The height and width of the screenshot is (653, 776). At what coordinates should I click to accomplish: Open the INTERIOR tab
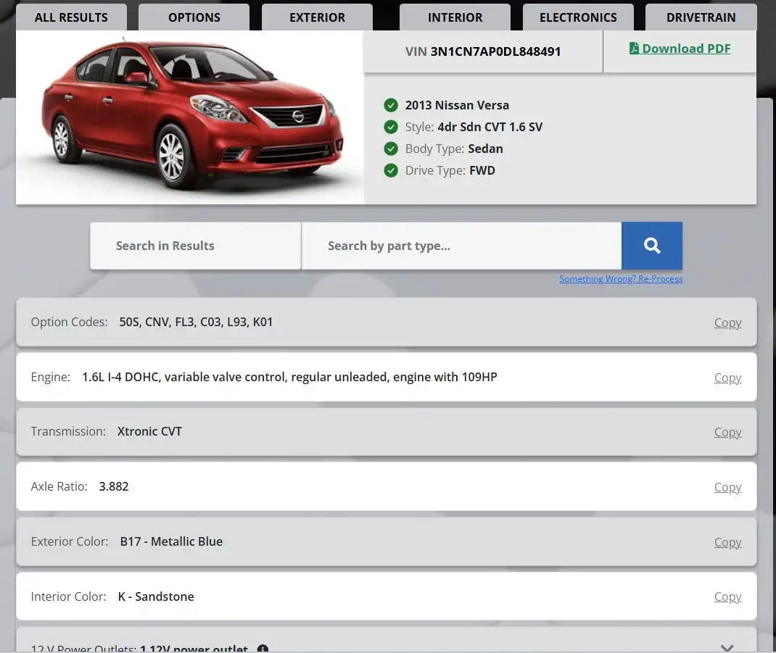[455, 17]
